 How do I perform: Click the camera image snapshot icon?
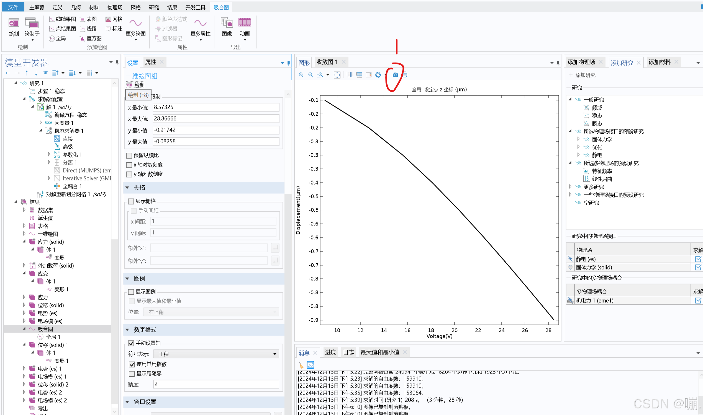click(x=395, y=75)
